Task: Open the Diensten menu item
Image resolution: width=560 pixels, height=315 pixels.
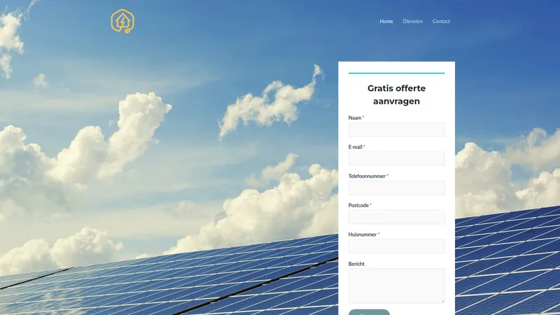Action: [x=412, y=22]
